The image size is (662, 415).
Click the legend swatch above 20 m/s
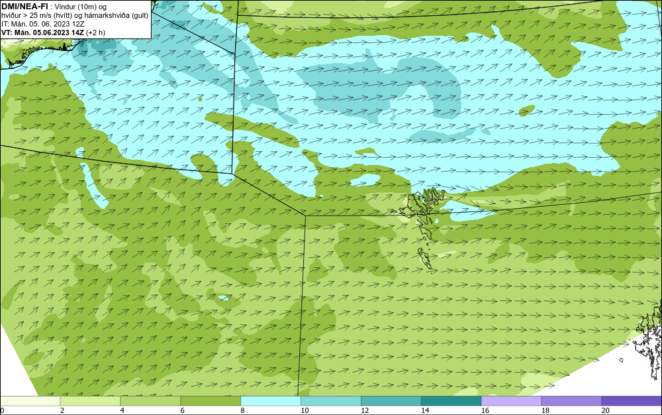[x=632, y=401]
